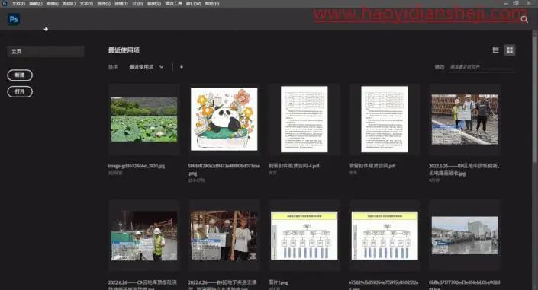This screenshot has height=290, width=538.
Task: Open the 钢管扣件租赁合同.pdf document thumbnail
Action: [x=385, y=120]
